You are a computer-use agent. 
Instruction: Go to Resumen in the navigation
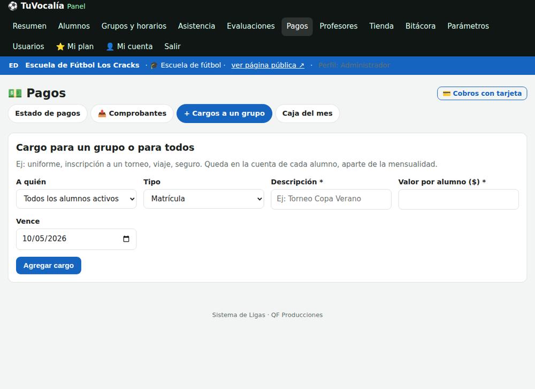pos(29,26)
